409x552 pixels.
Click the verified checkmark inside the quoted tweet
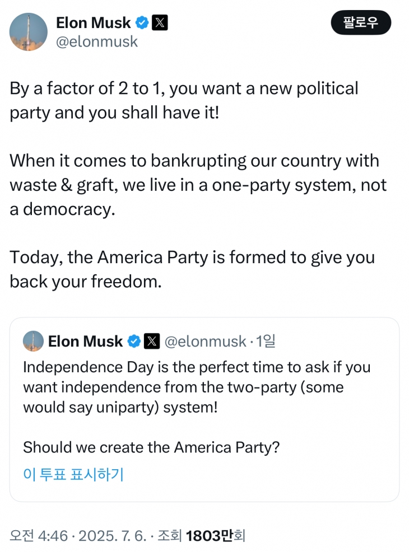coord(134,341)
